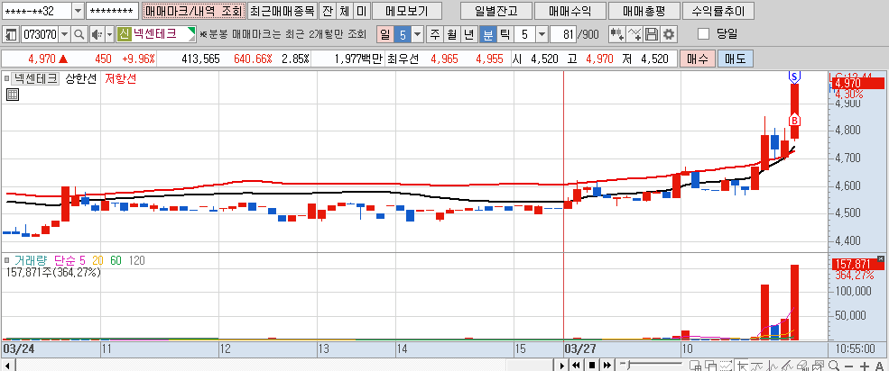Screen dimensions: 889x371
Task: Click the buy marker B on chart
Action: 794,120
